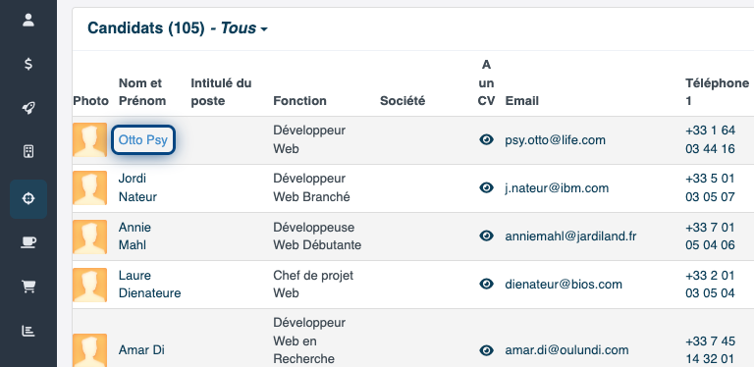The width and height of the screenshot is (754, 367).
Task: View CV via eye icon for Amar Di
Action: tap(487, 350)
